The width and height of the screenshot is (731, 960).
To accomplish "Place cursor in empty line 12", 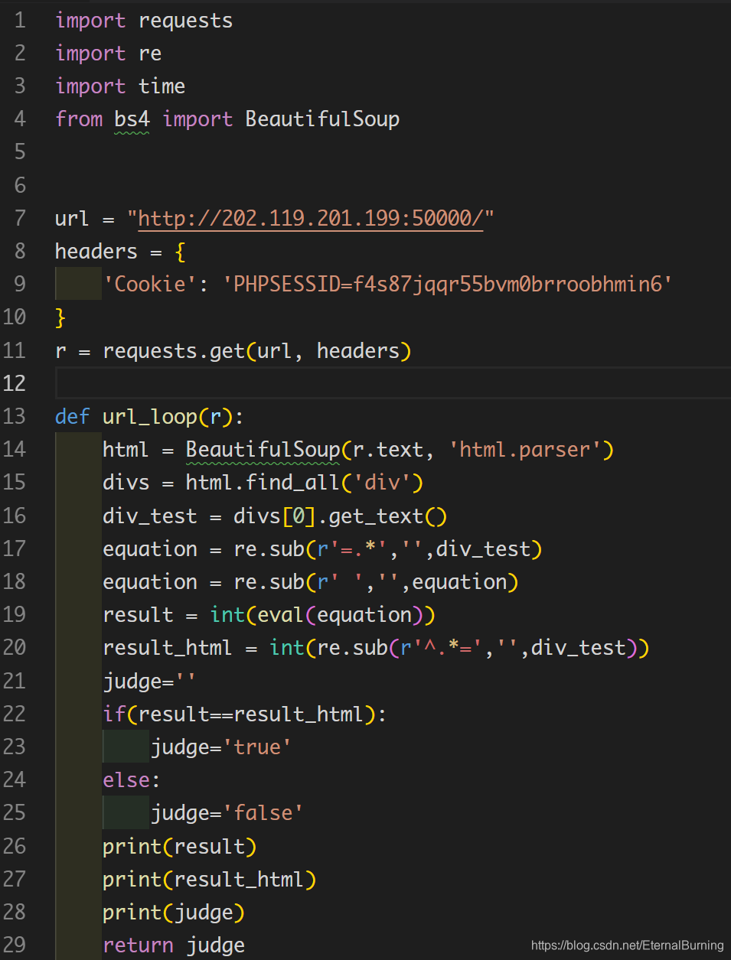I will (393, 383).
